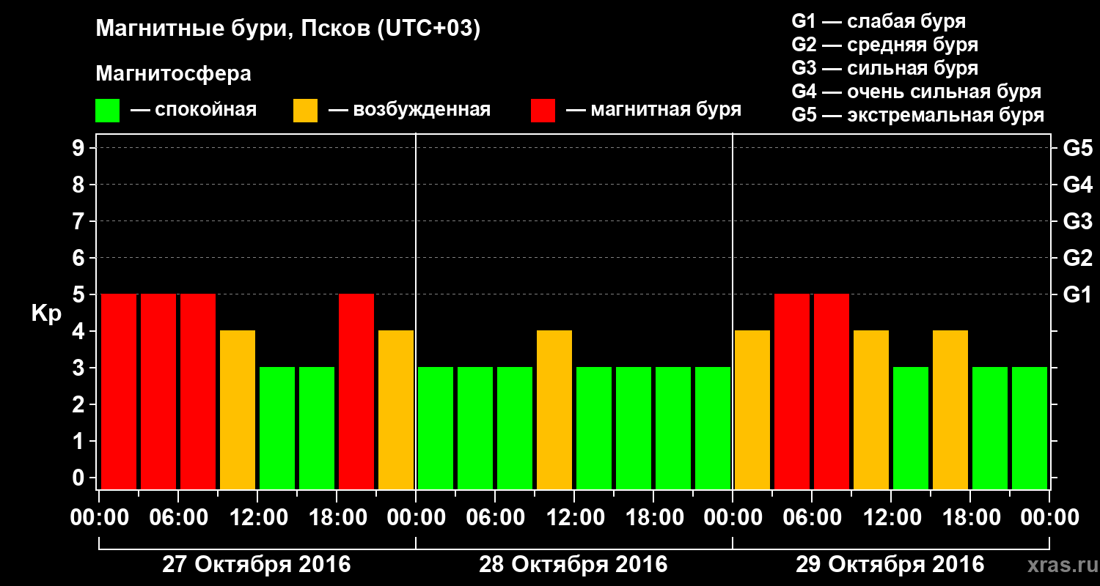Click the yellow bar at 00:00 on 29 Октября
The width and height of the screenshot is (1100, 586).
coord(752,409)
